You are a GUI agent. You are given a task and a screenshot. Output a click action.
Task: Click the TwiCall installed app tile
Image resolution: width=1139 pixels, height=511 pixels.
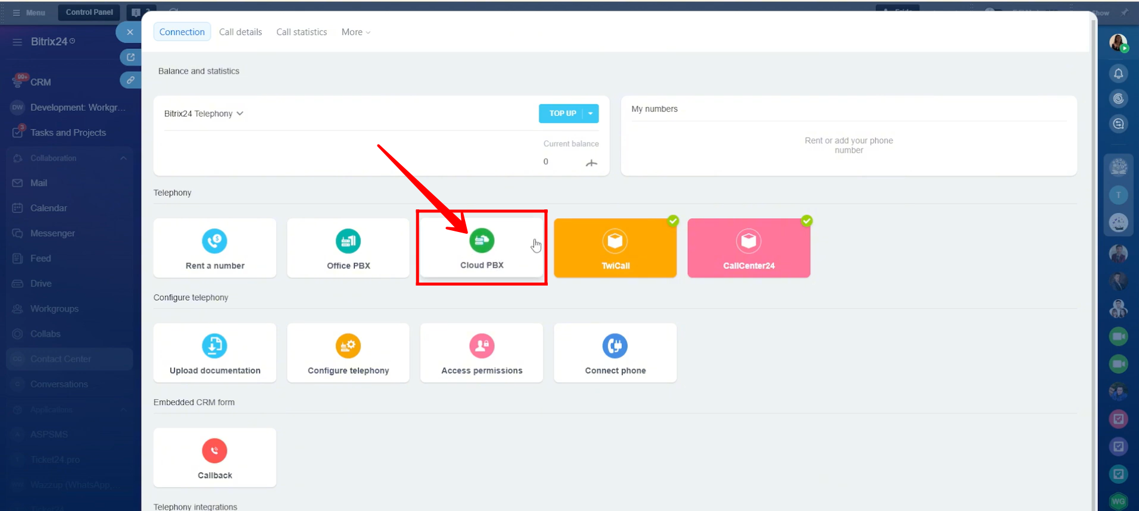coord(614,248)
